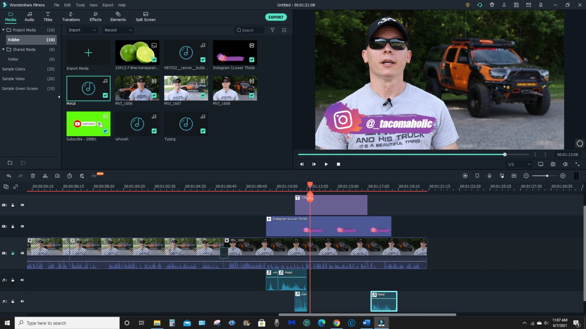Switch to the Split Screen tab

(x=146, y=17)
